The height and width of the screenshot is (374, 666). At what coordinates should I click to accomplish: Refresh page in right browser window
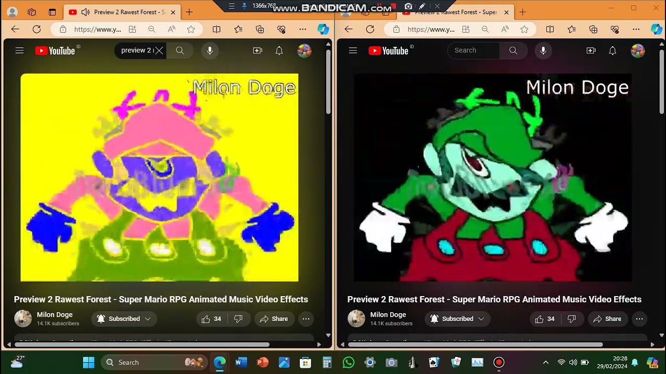pyautogui.click(x=370, y=30)
